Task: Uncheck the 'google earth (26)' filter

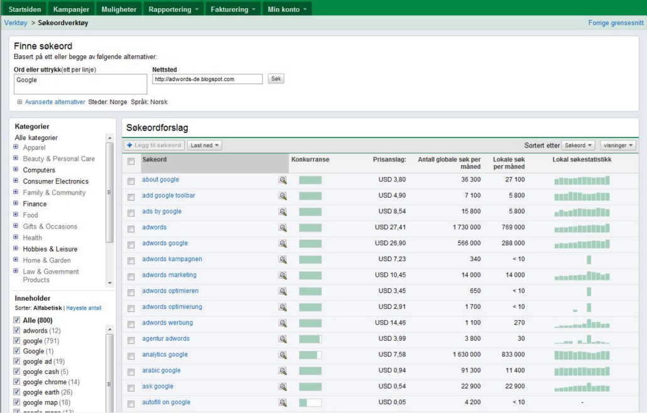Action: coord(16,392)
